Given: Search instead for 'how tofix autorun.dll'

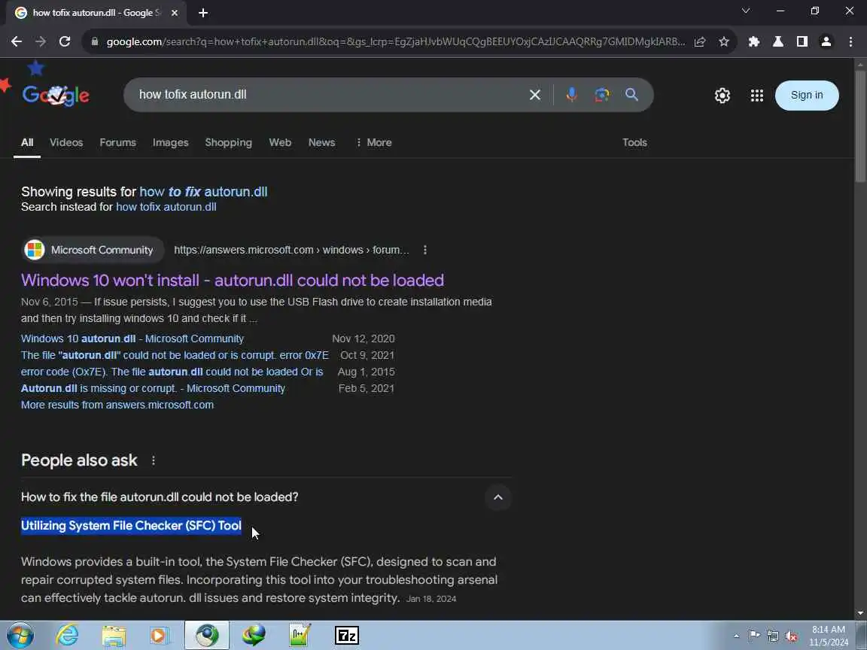Looking at the screenshot, I should point(166,207).
